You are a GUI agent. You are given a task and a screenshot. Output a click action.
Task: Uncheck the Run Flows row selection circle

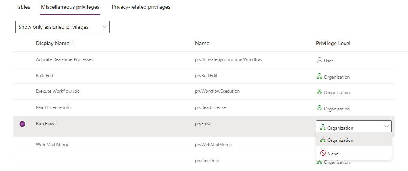[x=22, y=124]
